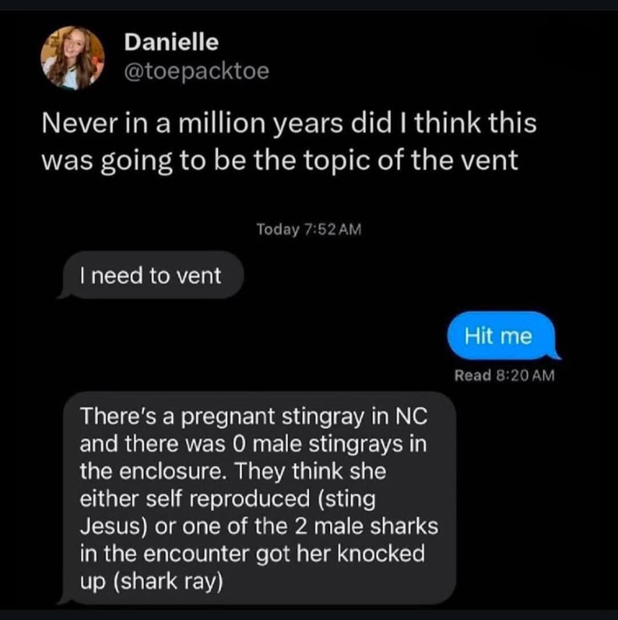Viewport: 618px width, 620px height.
Task: Click the words "was going to be"
Action: [x=129, y=160]
